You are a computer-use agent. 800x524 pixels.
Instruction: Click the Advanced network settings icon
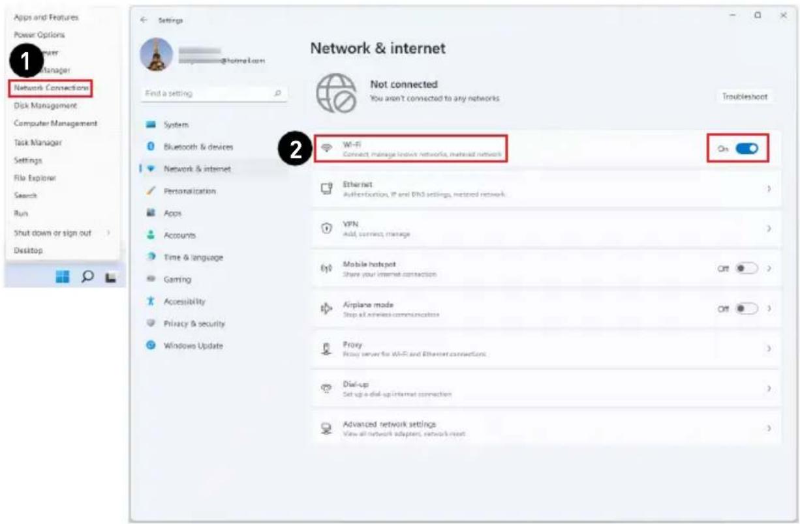[327, 428]
